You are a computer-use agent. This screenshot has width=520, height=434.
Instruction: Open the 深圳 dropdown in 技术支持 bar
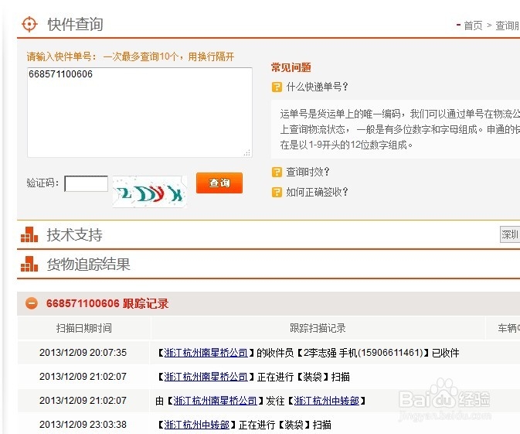[x=510, y=234]
